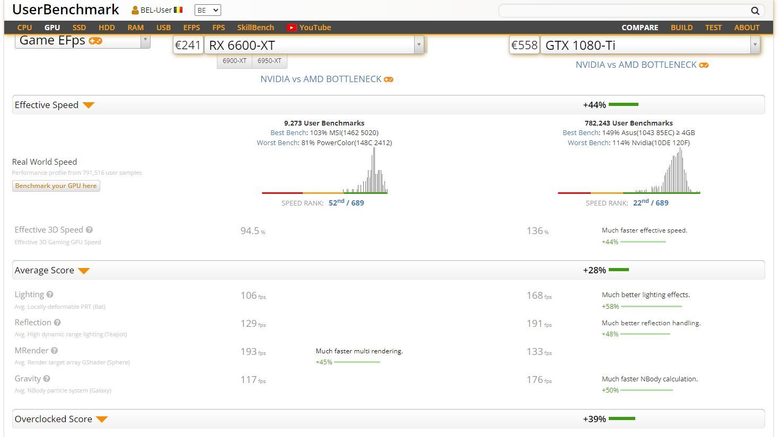Open the EFPS menu
This screenshot has width=780, height=437.
click(191, 28)
